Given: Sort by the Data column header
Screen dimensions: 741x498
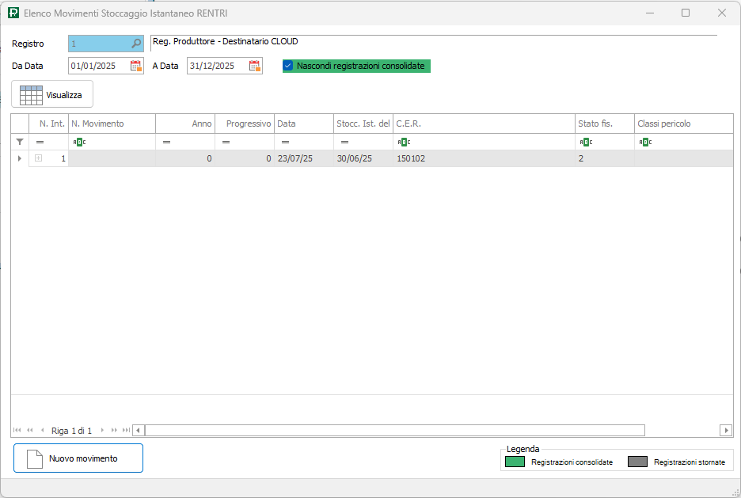Looking at the screenshot, I should pyautogui.click(x=303, y=124).
